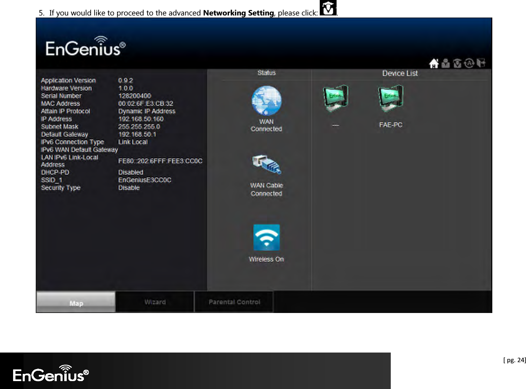Click the Security Type 'Disable' value
This screenshot has height=389, width=526.
click(129, 188)
